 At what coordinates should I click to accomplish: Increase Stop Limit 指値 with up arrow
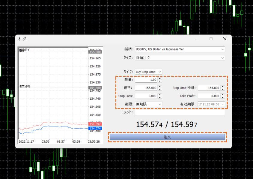(x=223, y=87)
